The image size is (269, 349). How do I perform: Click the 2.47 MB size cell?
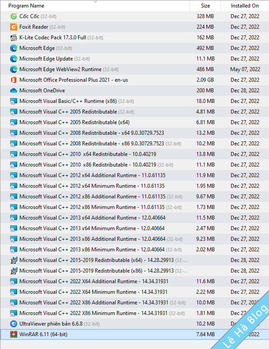click(205, 228)
